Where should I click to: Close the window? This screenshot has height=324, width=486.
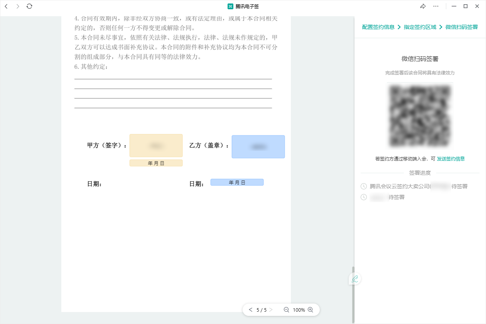tap(477, 6)
